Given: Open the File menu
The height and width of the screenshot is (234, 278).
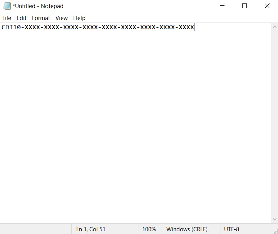Looking at the screenshot, I should coord(7,18).
